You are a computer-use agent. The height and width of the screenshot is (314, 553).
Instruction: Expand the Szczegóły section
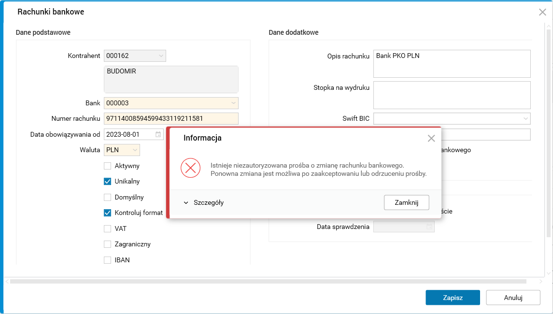[203, 203]
